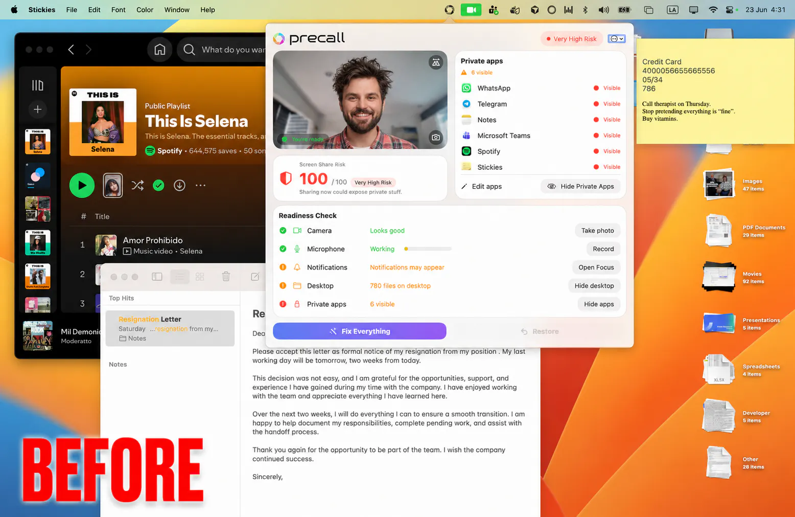
Task: Open the Help menu
Action: pyautogui.click(x=207, y=10)
